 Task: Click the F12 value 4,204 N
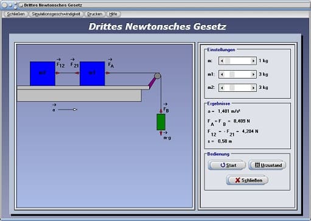(x=250, y=132)
